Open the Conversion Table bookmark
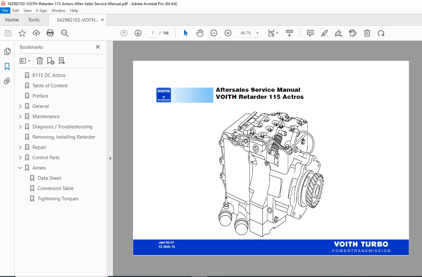The height and width of the screenshot is (277, 422). [x=56, y=188]
